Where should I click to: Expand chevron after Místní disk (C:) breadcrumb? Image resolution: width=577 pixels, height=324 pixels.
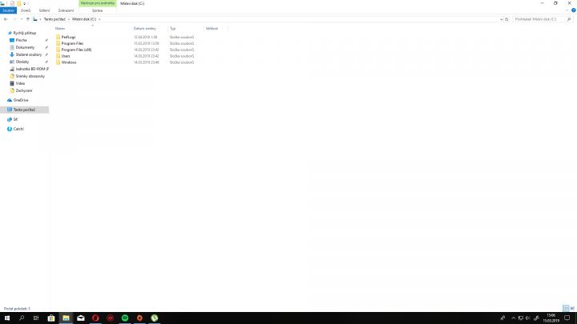click(99, 19)
